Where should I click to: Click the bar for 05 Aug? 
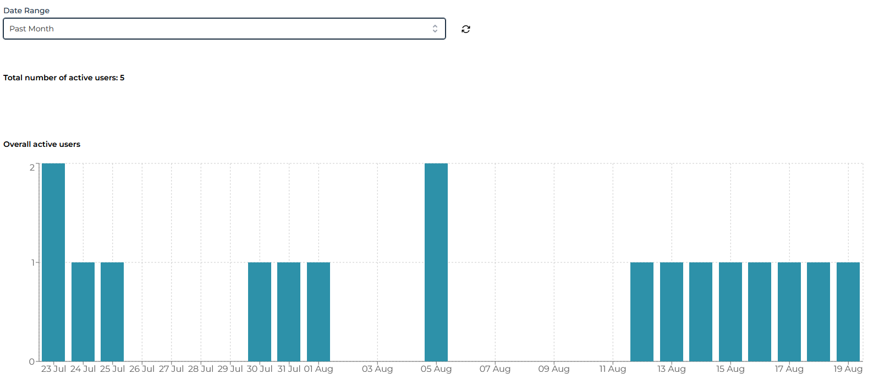(436, 259)
